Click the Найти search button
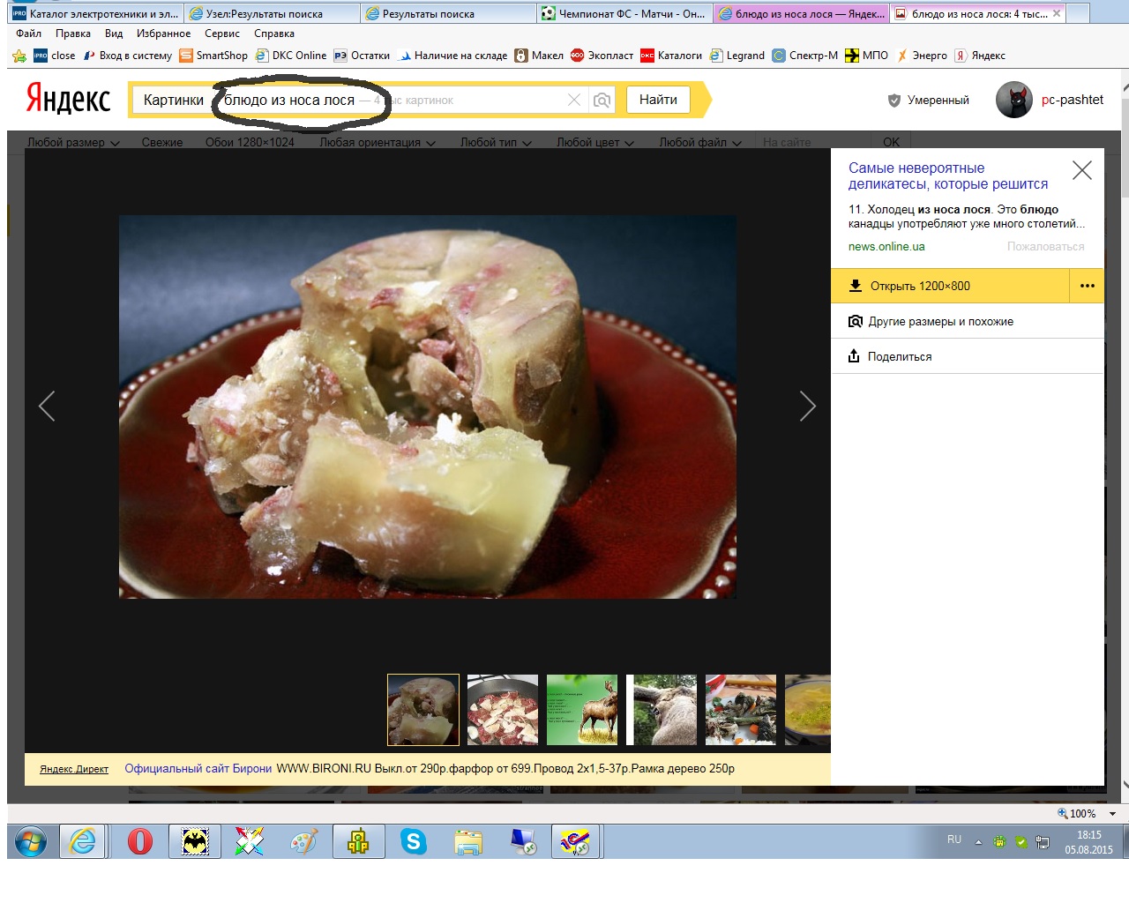The image size is (1129, 903). pyautogui.click(x=658, y=100)
